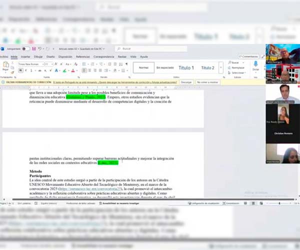Click the Copy icon
300x250 pixels.
click(x=12, y=67)
